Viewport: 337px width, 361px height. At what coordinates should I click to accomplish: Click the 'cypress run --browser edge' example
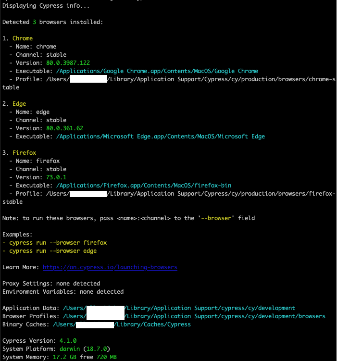[50, 251]
